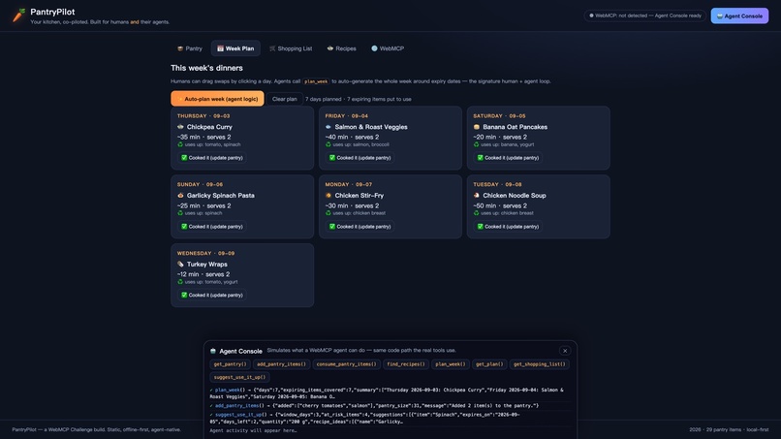Run get_plan() tool chip
The height and width of the screenshot is (439, 781).
489,364
